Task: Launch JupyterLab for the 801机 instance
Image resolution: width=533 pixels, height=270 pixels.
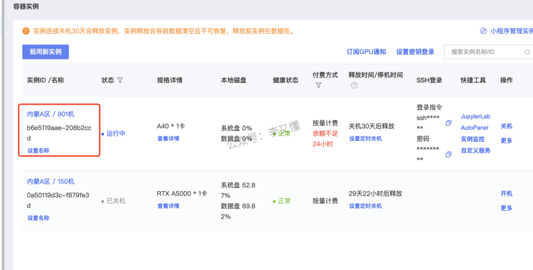Action: [x=475, y=117]
